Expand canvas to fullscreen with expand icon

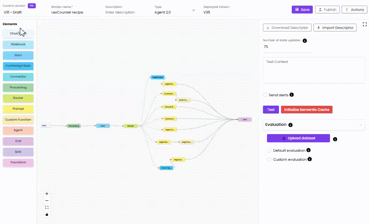(x=364, y=24)
